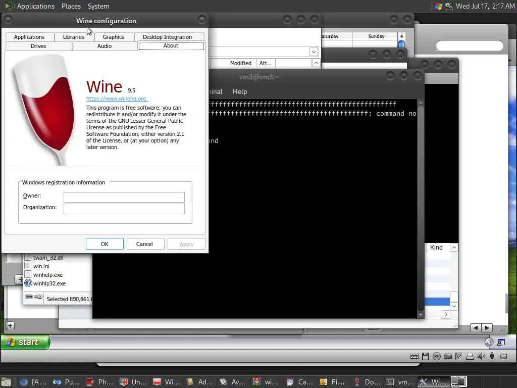
Task: Click the printer status icon
Action: click(470, 356)
